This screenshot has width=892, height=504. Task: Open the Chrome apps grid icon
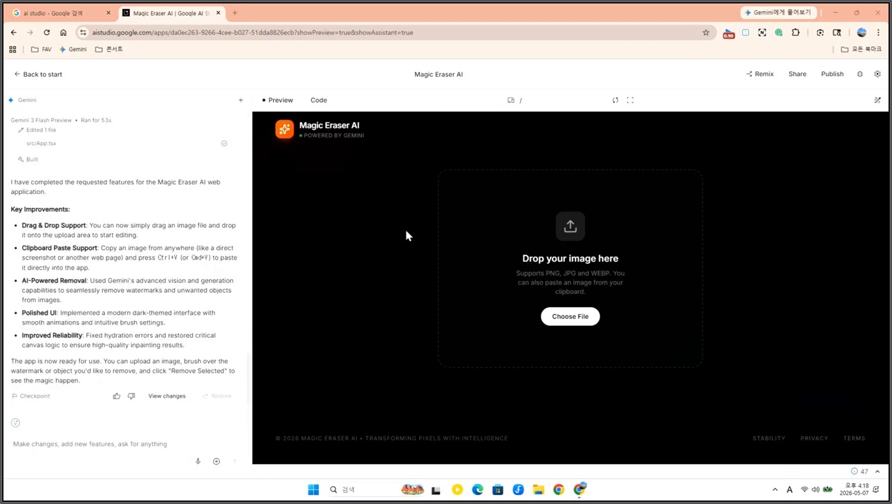tap(12, 50)
